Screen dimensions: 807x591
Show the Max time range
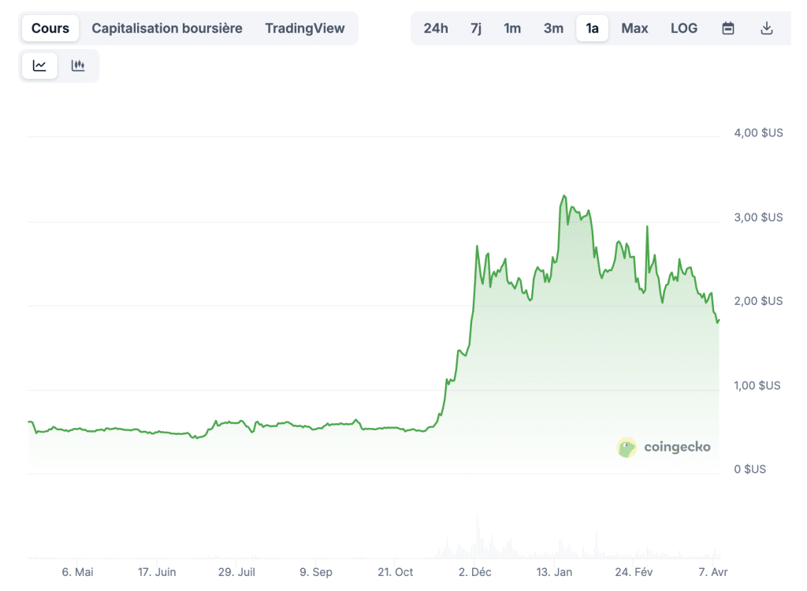point(634,28)
